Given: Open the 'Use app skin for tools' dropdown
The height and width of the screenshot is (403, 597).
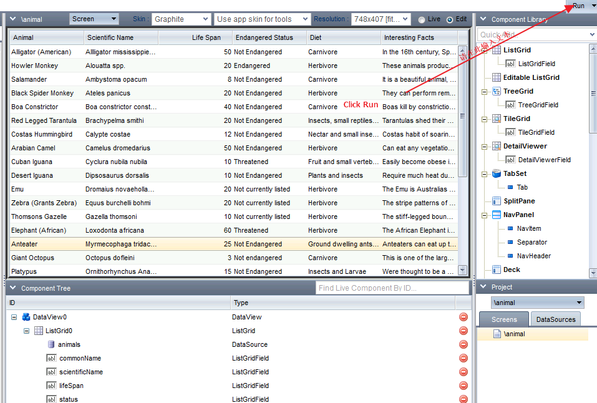Looking at the screenshot, I should point(261,19).
